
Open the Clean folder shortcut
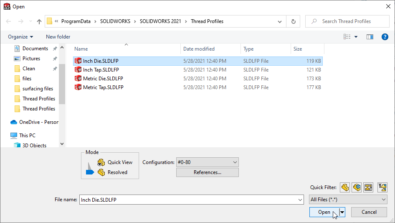pyautogui.click(x=29, y=69)
